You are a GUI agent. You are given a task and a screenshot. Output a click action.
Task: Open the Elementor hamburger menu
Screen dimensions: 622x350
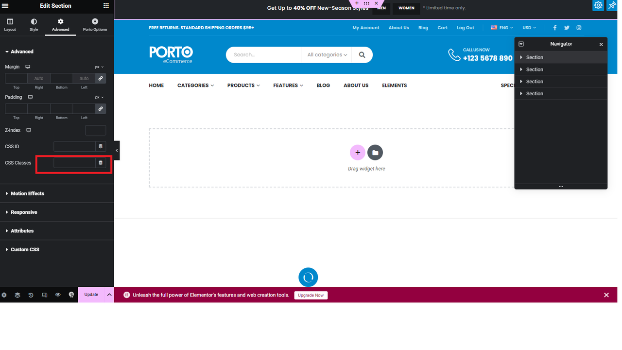tap(5, 6)
